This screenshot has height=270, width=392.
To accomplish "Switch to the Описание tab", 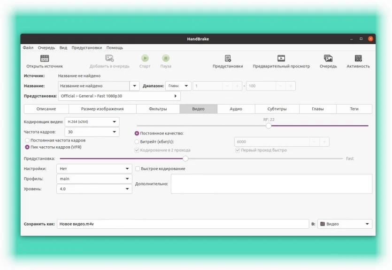I will coord(46,109).
